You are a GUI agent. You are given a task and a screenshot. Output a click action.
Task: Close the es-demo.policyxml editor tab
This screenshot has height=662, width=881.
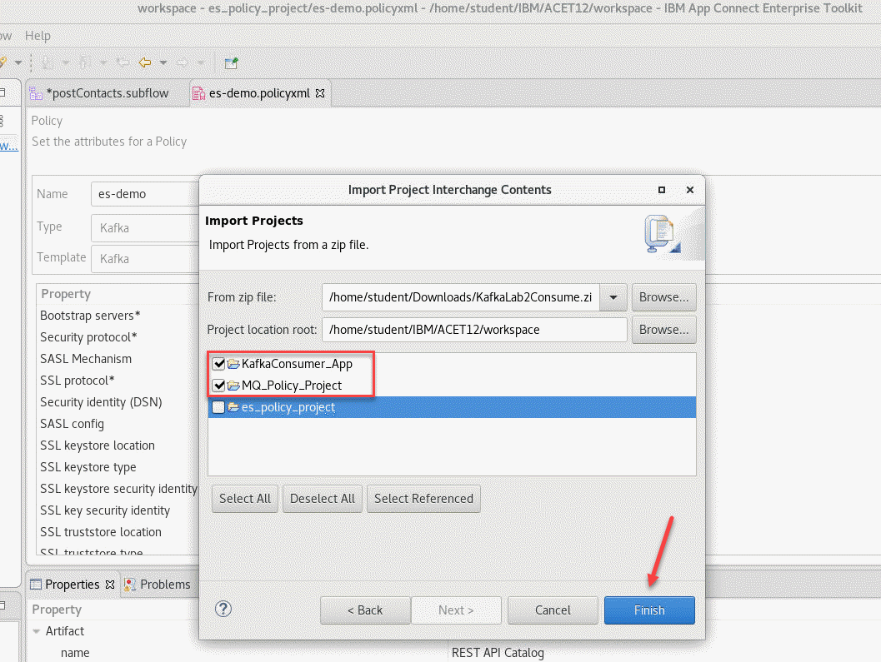(x=319, y=93)
